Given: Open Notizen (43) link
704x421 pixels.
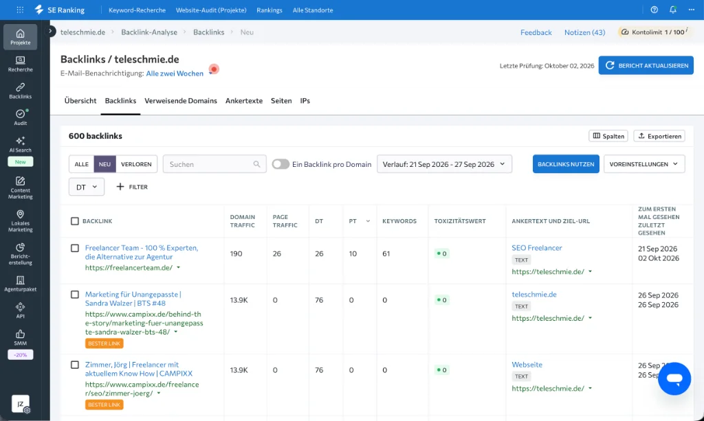Looking at the screenshot, I should coord(584,32).
